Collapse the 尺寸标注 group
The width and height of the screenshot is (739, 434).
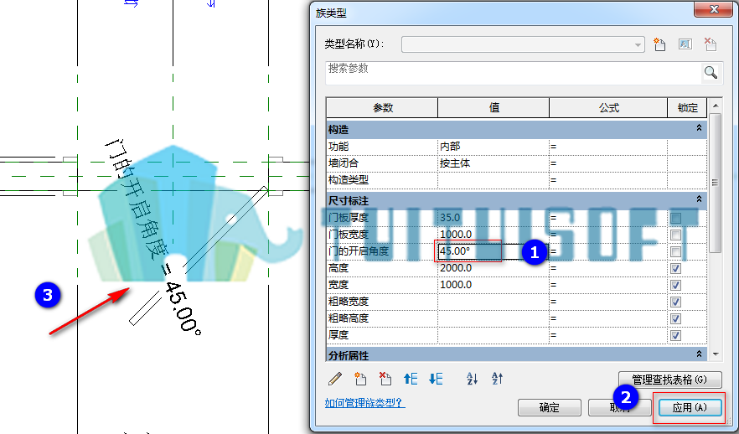click(x=699, y=199)
